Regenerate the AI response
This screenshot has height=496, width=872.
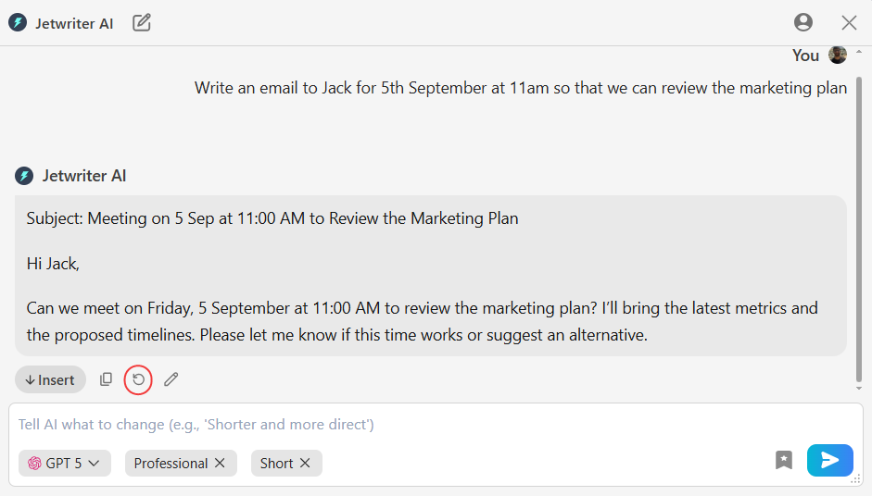click(x=138, y=379)
